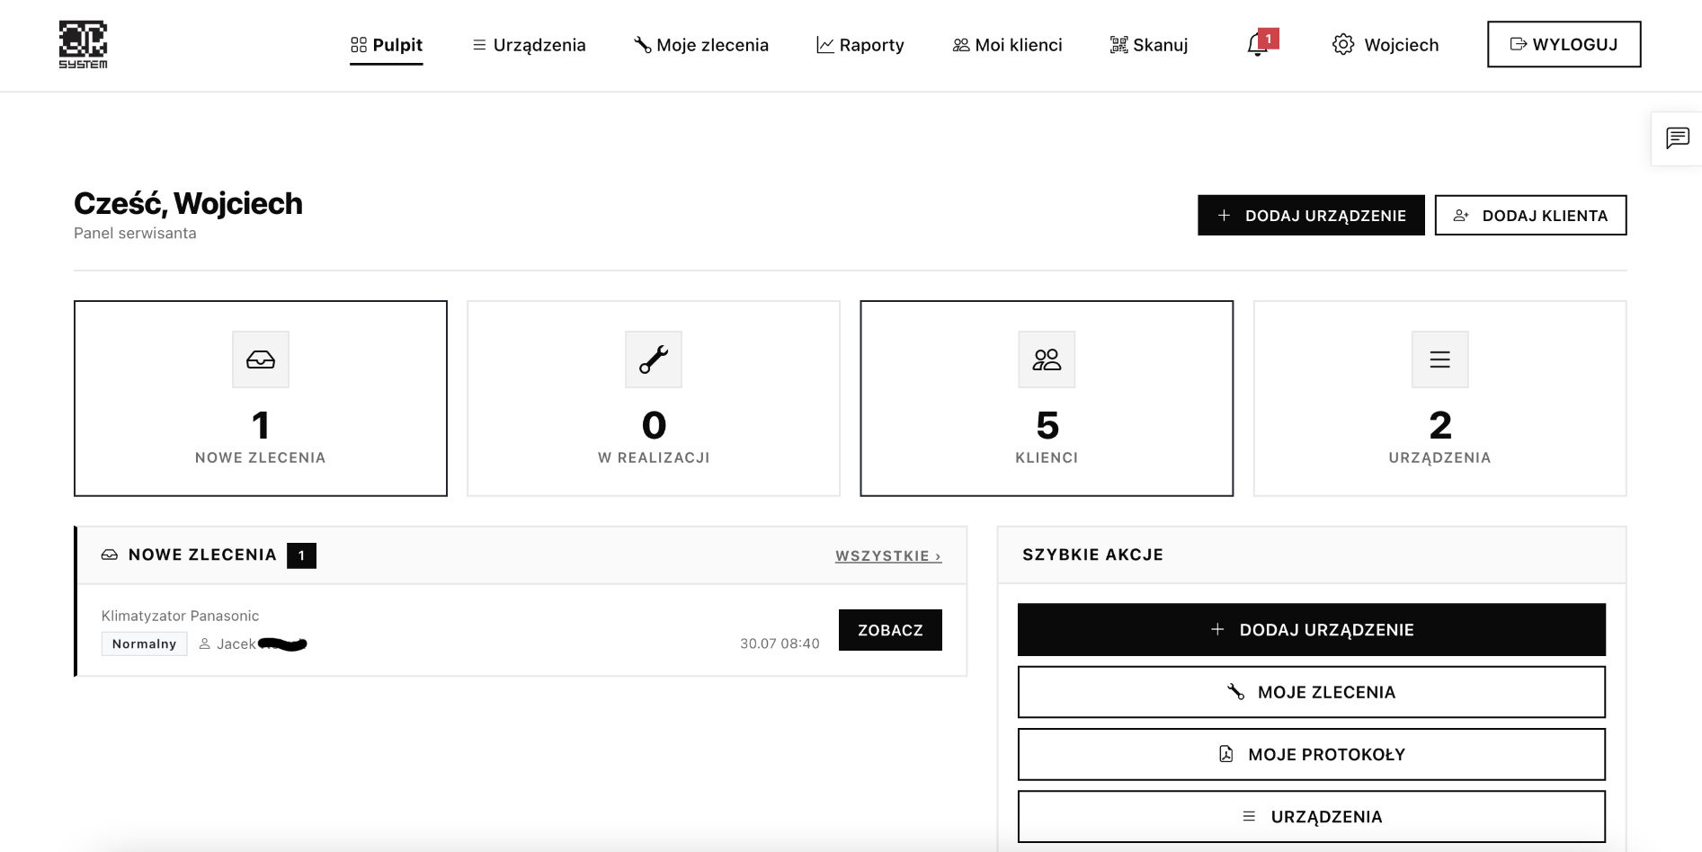Click the Klimatyzator Panasonic order title
The image size is (1702, 852).
(180, 616)
